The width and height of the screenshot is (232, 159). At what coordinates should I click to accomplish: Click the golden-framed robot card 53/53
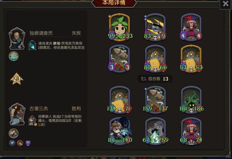coord(191,59)
